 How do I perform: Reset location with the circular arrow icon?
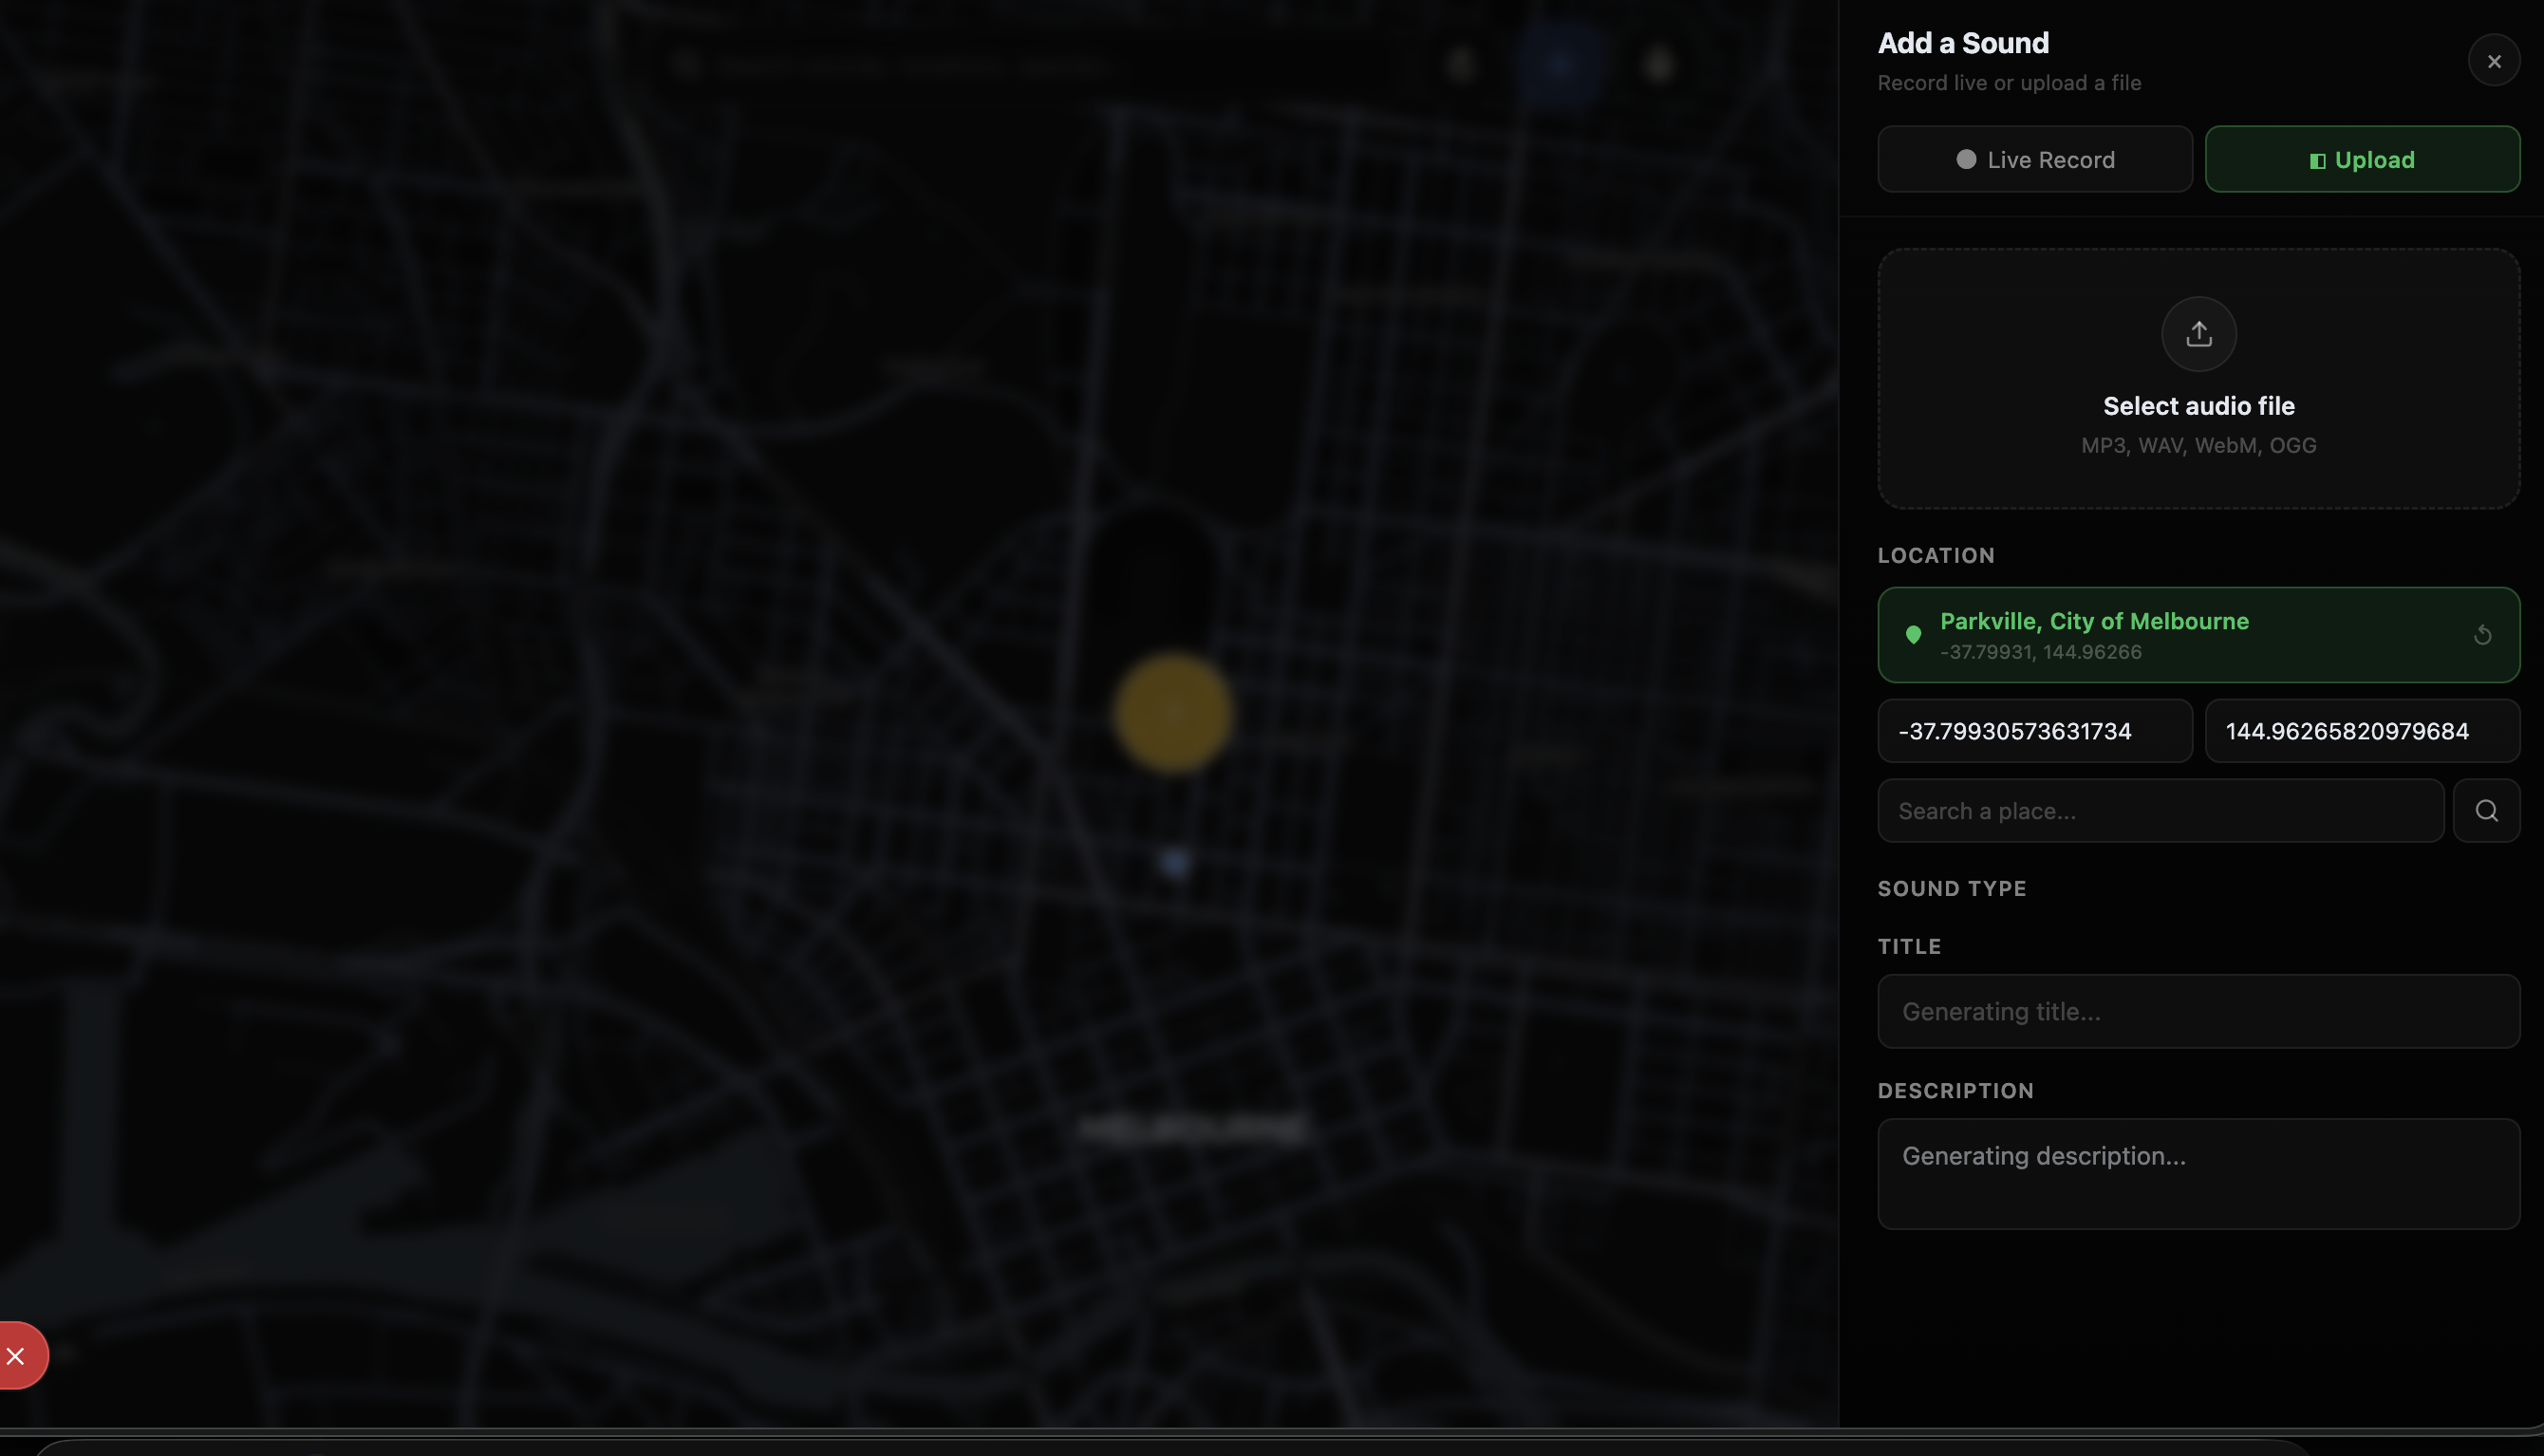pos(2482,635)
